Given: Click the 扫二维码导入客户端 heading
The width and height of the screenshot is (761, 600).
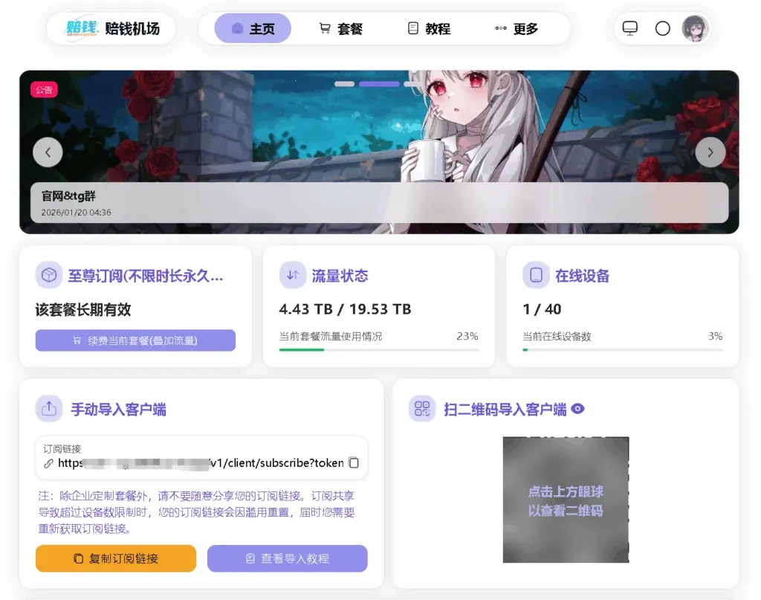Looking at the screenshot, I should [x=505, y=409].
